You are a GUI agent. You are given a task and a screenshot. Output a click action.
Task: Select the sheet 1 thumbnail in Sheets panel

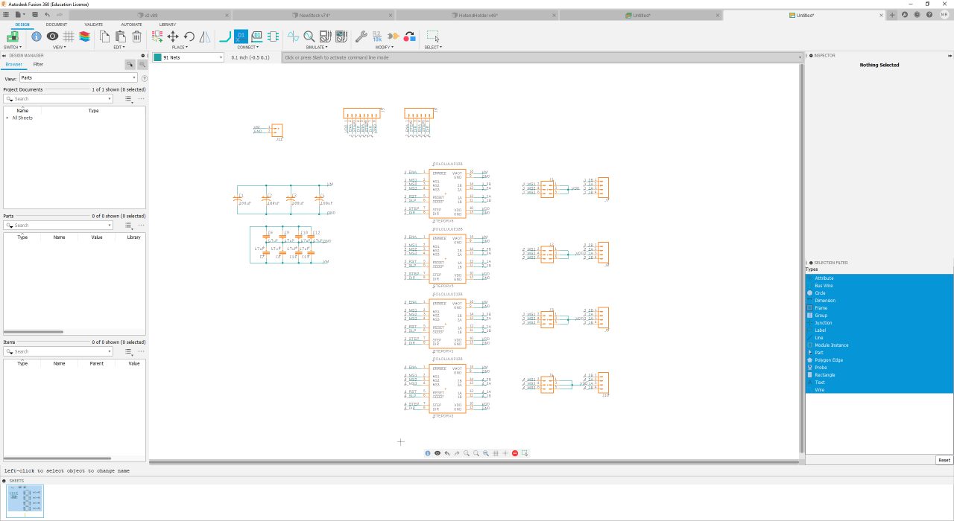[25, 501]
